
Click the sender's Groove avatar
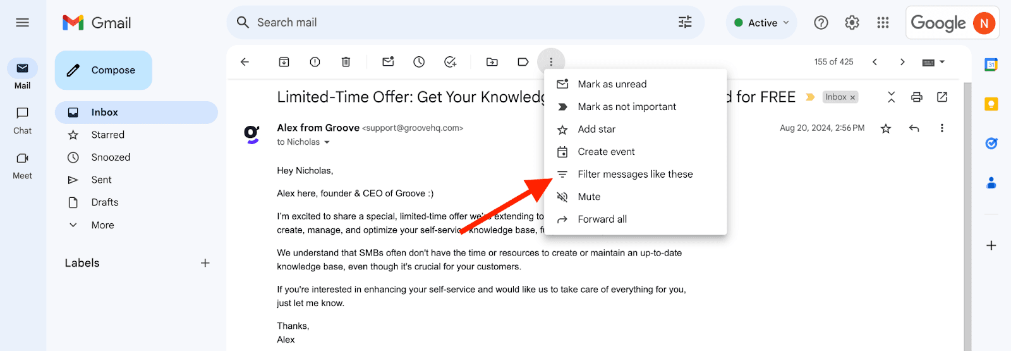point(252,134)
